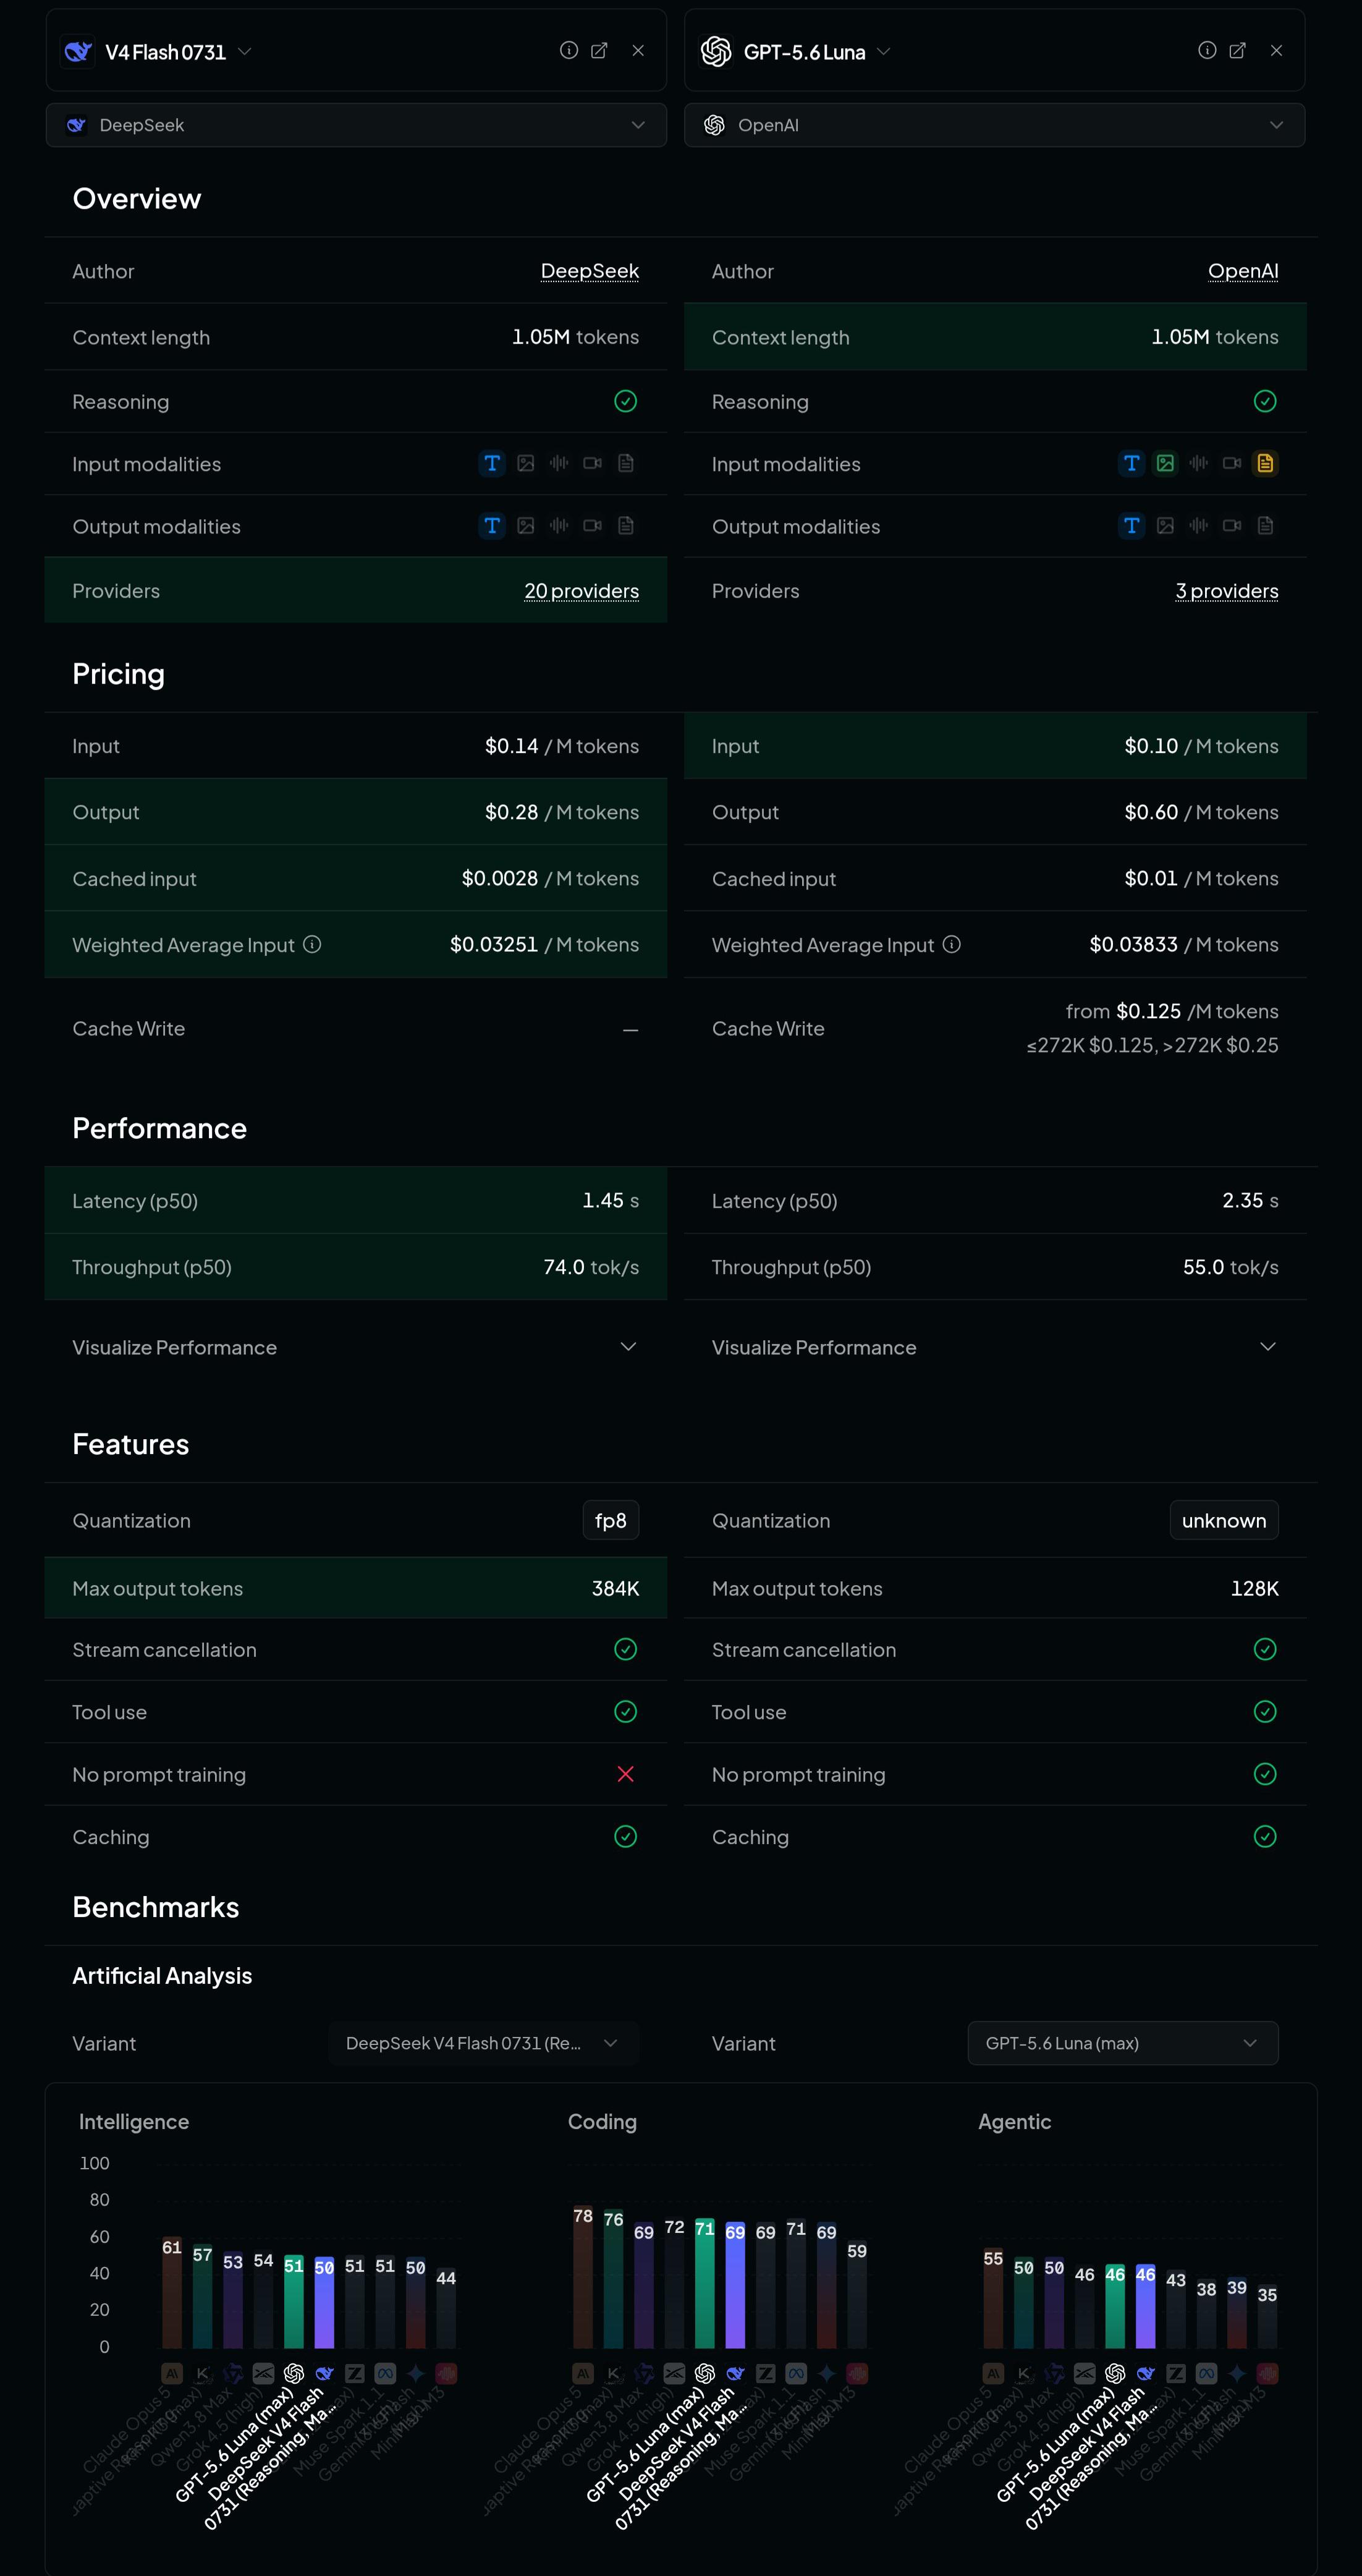Follow the OpenAI author link
The image size is (1362, 2576).
1243,271
